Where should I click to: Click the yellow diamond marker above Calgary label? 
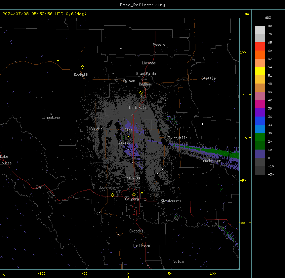pyautogui.click(x=134, y=194)
